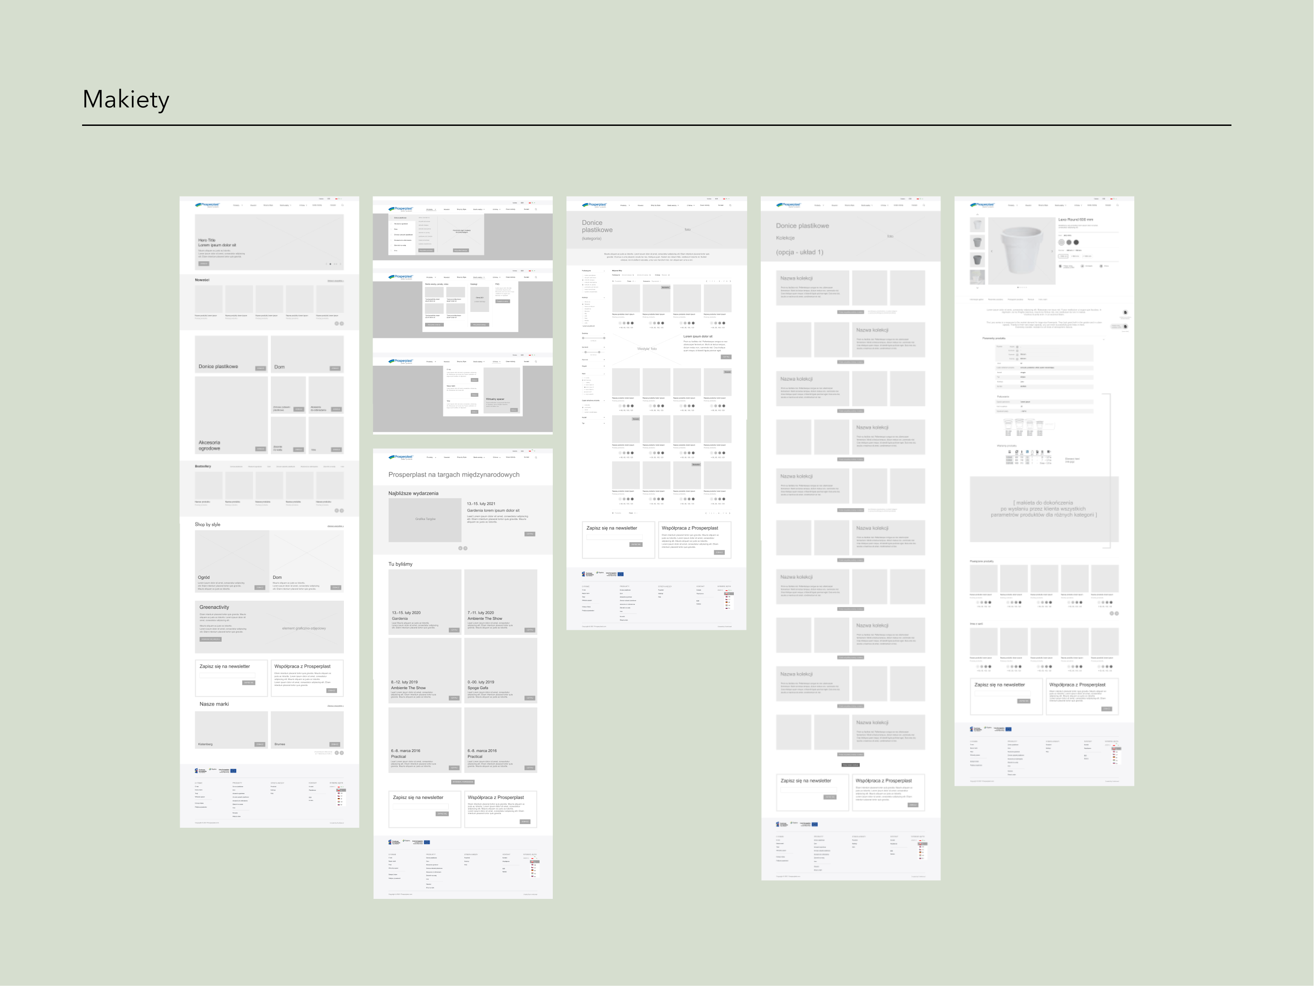
Task: Expand the Kształt filter in category sidebar
Action: pyautogui.click(x=604, y=418)
